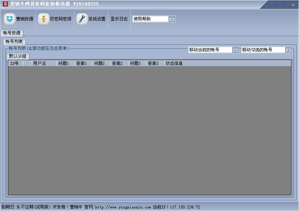Sort by the 用户名 column header
Viewport: 299px width, 211px height.
pos(44,63)
